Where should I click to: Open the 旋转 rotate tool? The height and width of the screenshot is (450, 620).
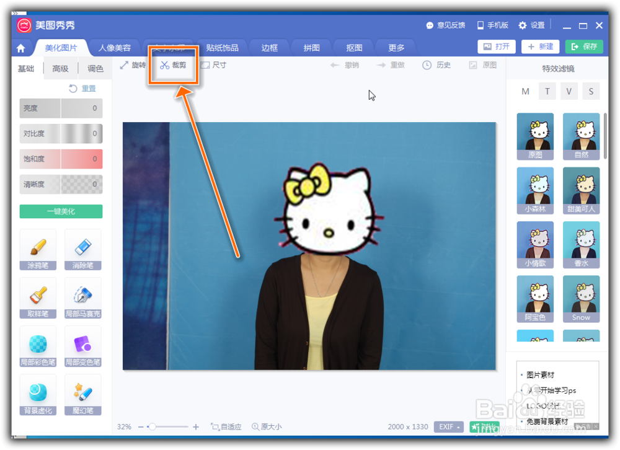tap(133, 65)
